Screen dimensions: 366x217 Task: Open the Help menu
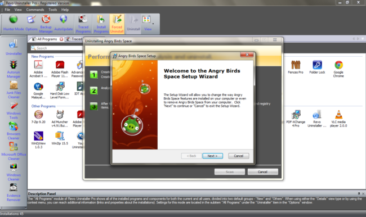[x=65, y=10]
